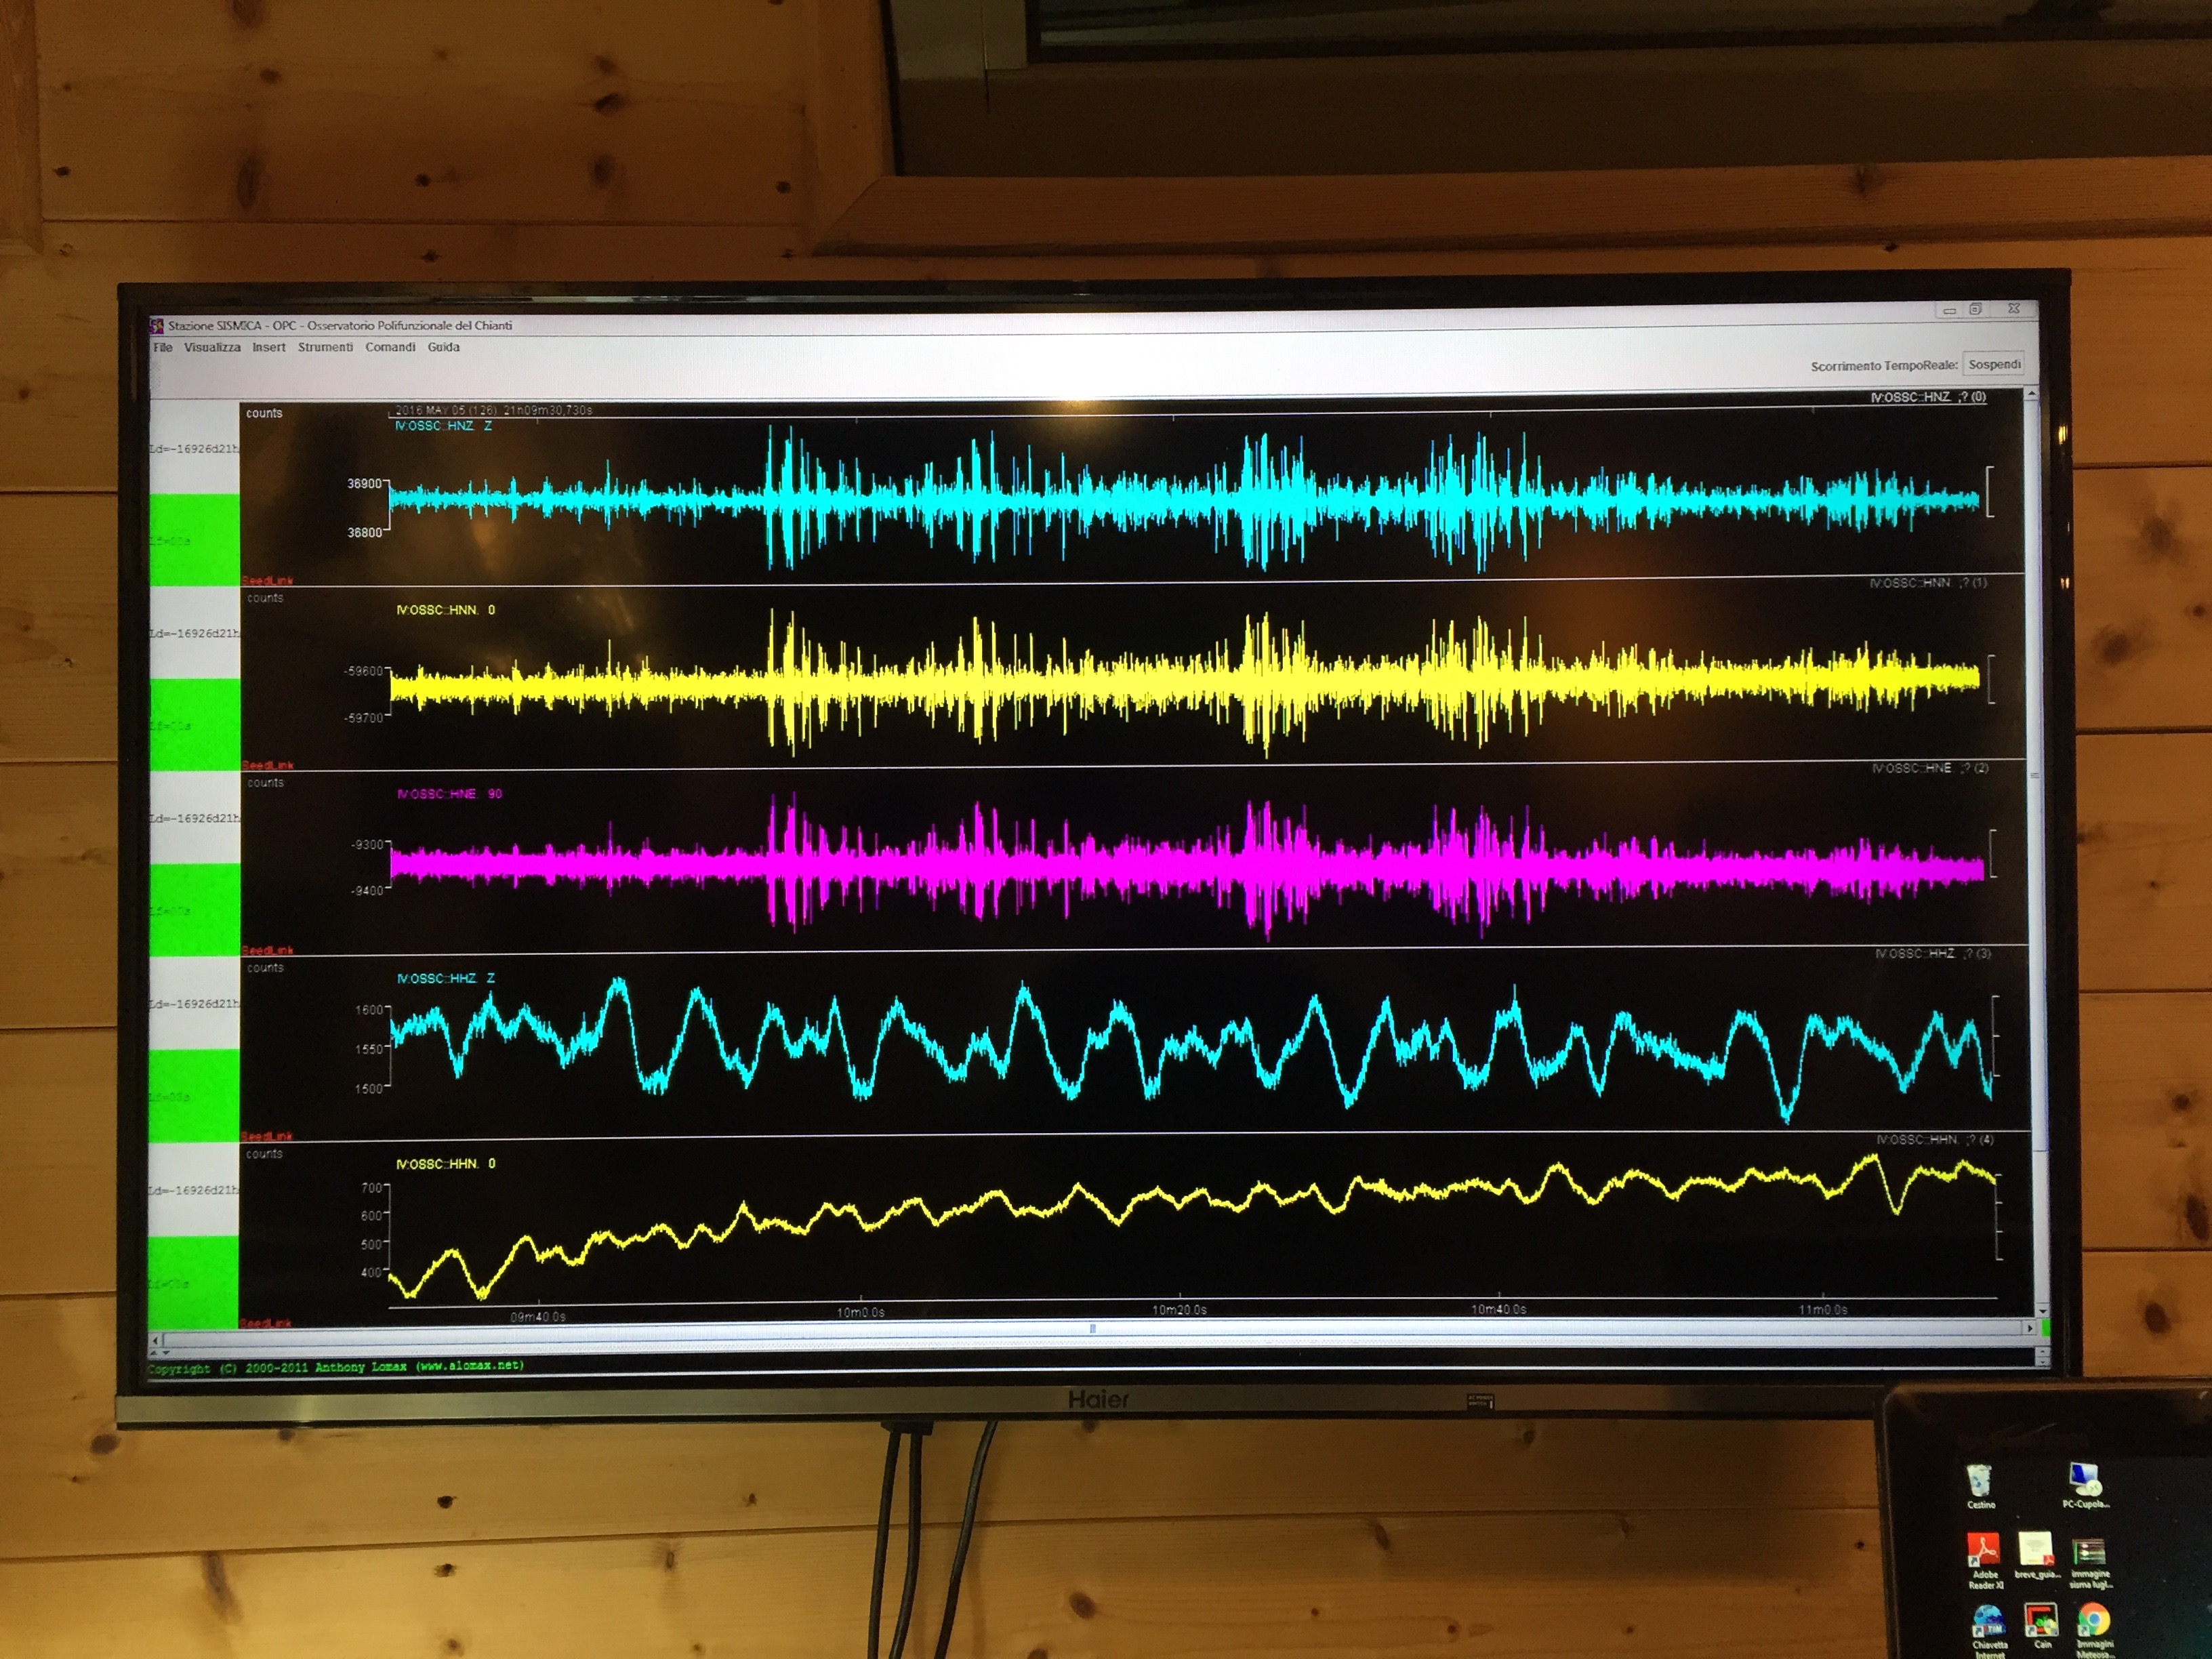Click the 11m0.0s time axis label
This screenshot has width=2212, height=1659.
(x=1823, y=1309)
